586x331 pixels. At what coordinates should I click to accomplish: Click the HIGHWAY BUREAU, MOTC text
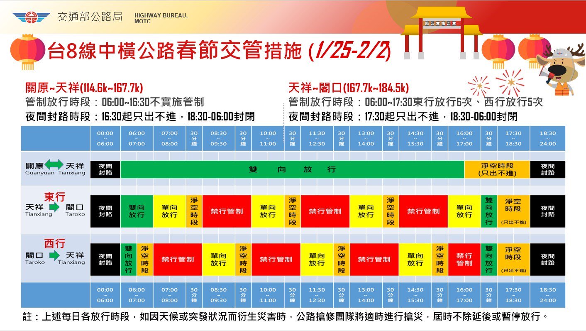point(161,18)
